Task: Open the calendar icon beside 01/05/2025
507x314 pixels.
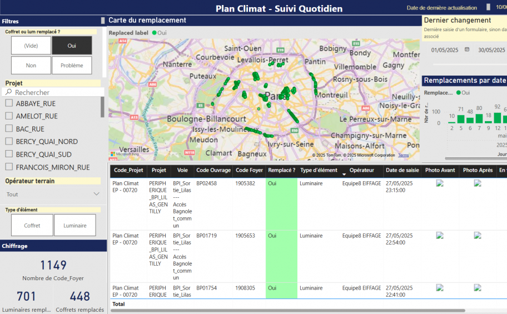Action: (x=467, y=50)
